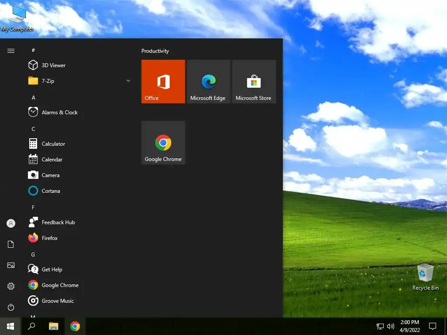Open Documents from Start sidebar

11,244
